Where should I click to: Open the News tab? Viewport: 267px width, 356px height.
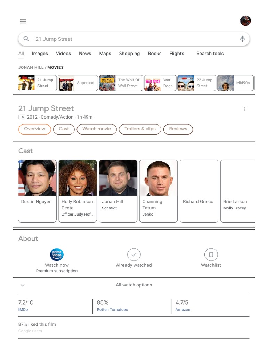click(x=85, y=54)
